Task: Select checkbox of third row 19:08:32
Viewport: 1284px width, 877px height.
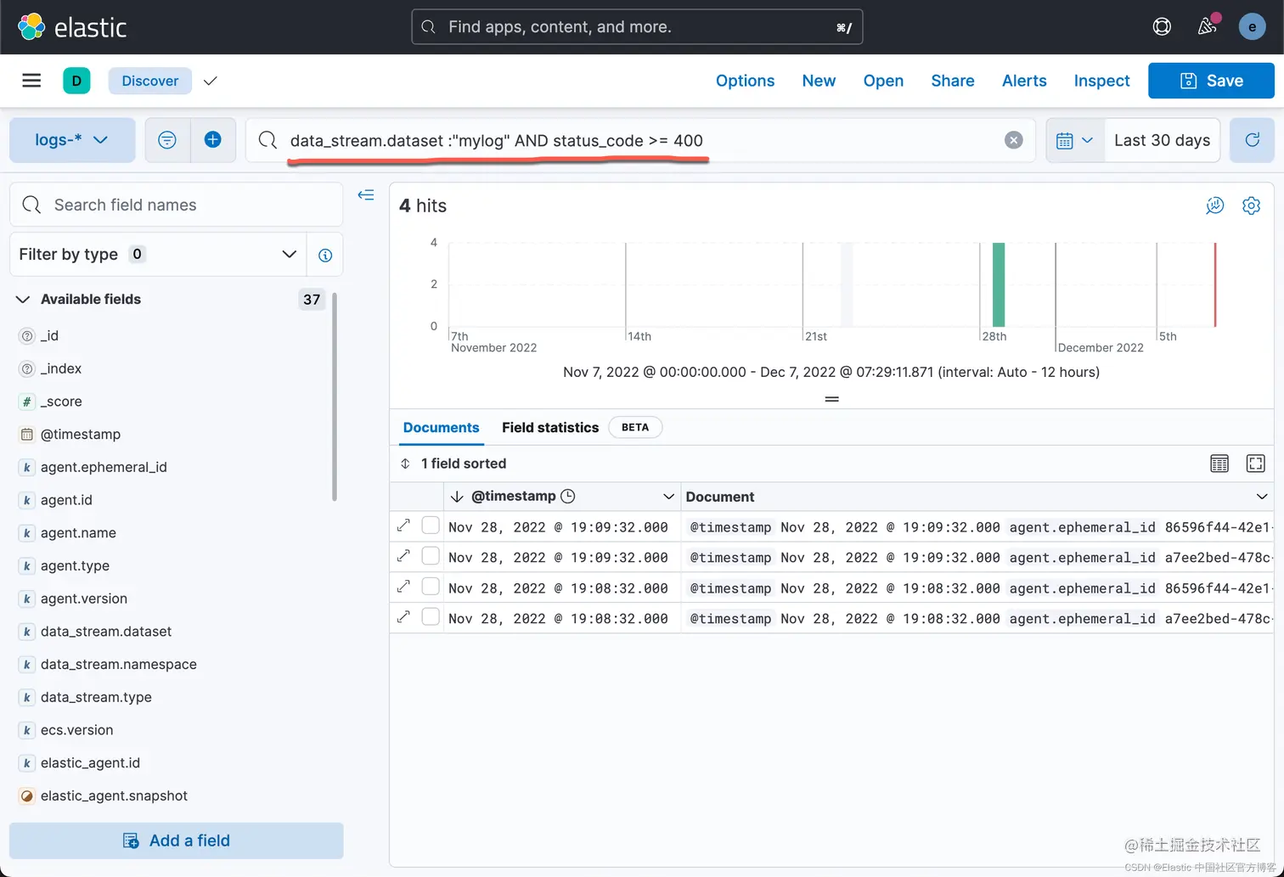Action: click(431, 587)
